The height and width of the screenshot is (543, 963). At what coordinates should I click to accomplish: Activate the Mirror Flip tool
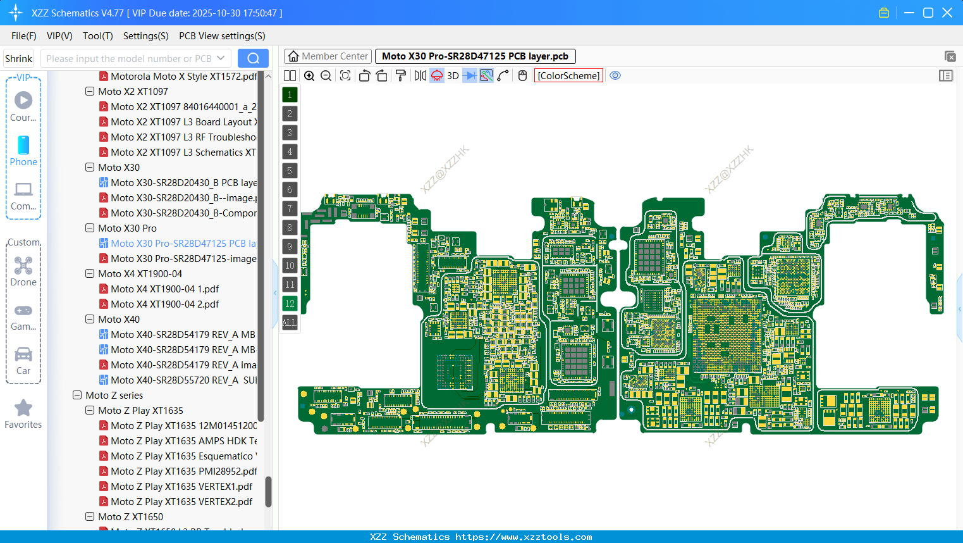[420, 75]
